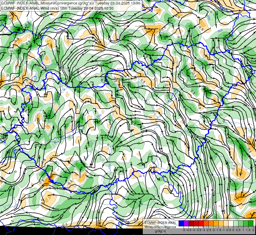
Task: Pick the pale peach swatch before -0.5
Action: click(x=226, y=224)
